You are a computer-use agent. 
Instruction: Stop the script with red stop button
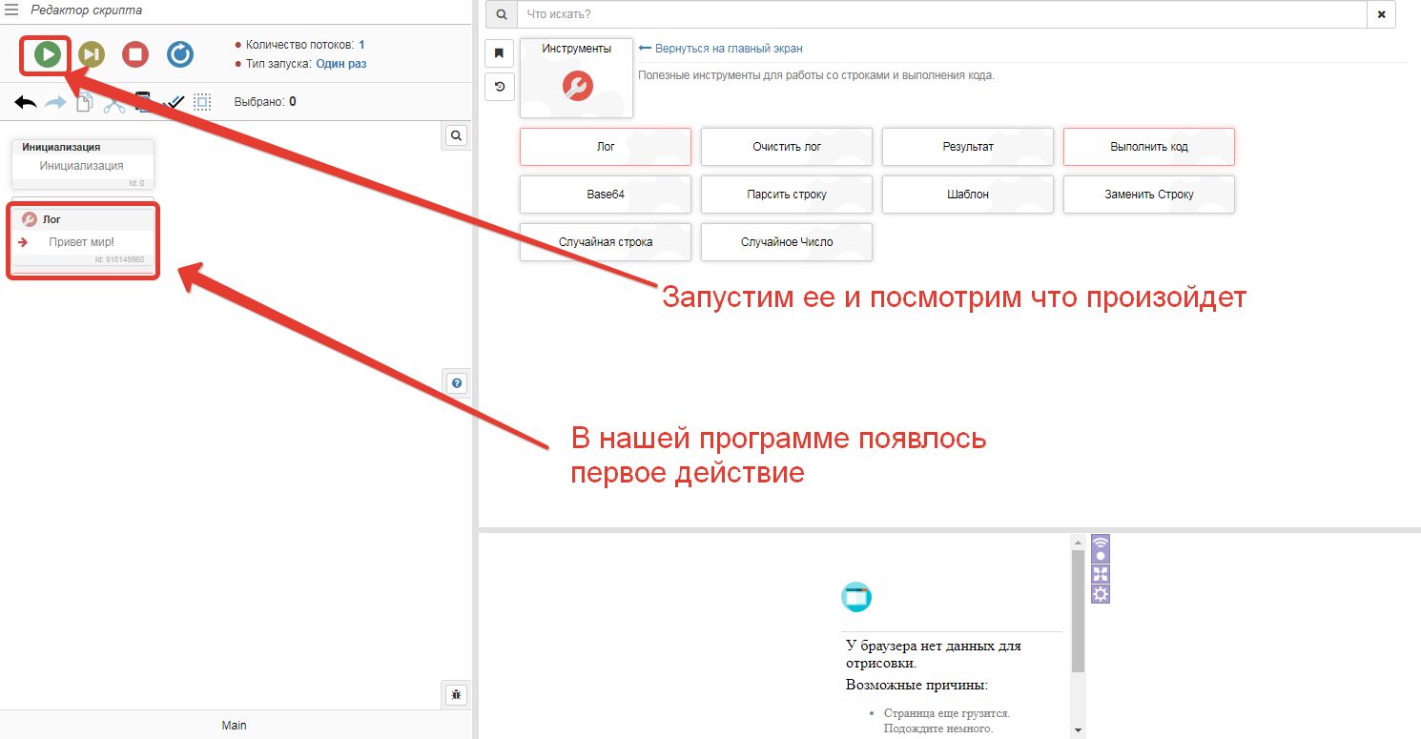point(135,54)
